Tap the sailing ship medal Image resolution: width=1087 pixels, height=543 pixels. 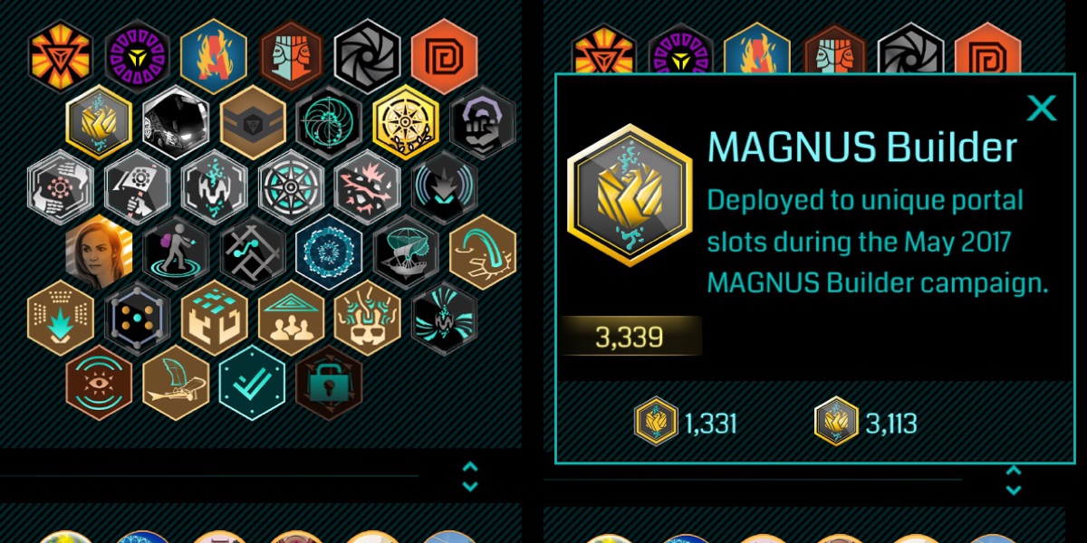point(406,252)
